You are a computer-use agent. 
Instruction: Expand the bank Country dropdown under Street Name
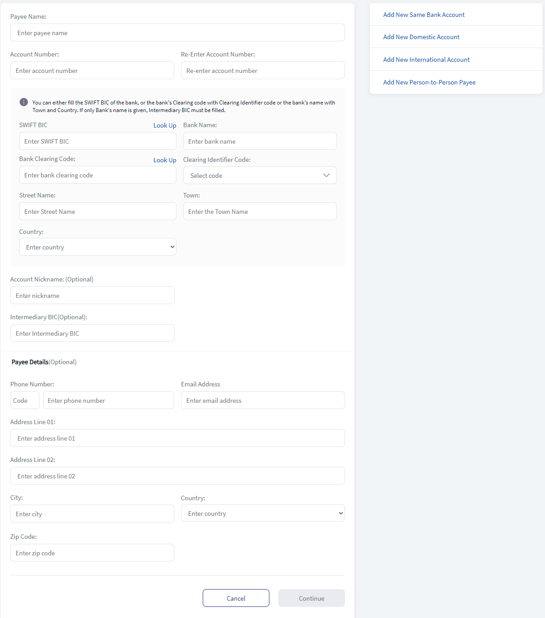[x=98, y=247]
